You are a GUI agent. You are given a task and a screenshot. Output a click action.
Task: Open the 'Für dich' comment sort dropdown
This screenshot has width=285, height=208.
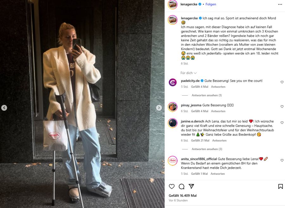pos(188,73)
